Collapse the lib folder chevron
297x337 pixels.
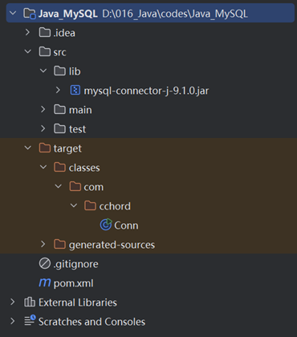(x=43, y=71)
